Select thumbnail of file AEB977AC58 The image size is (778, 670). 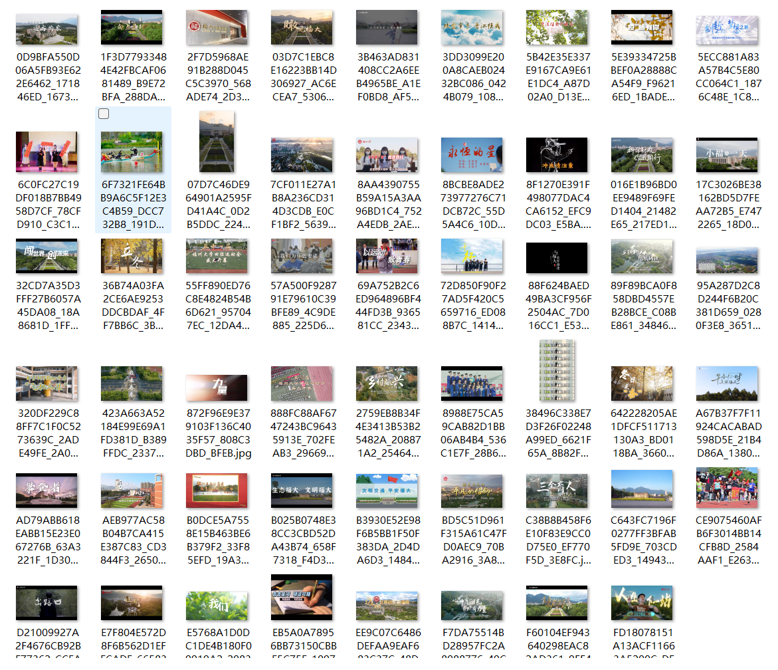(x=132, y=491)
